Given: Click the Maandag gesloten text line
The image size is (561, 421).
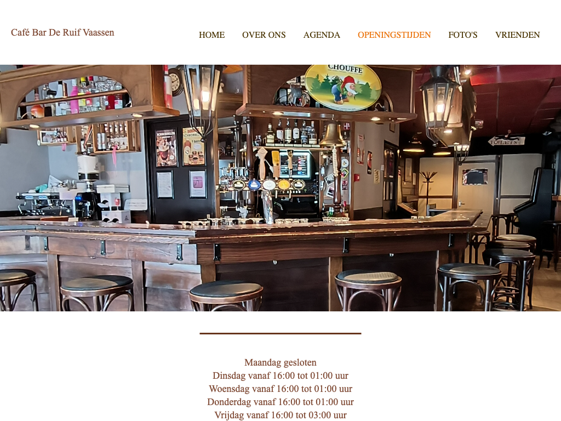Looking at the screenshot, I should click(280, 362).
